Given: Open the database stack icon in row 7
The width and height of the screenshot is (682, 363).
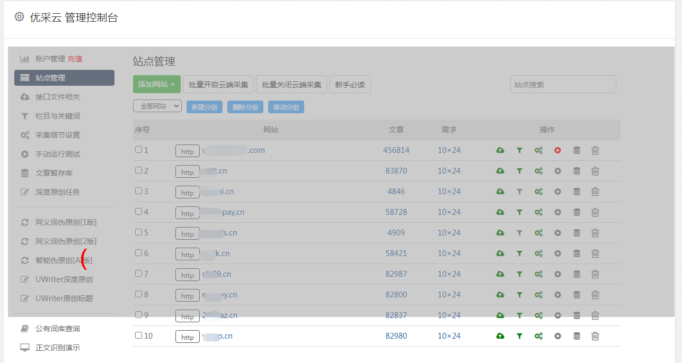Looking at the screenshot, I should click(x=577, y=274).
